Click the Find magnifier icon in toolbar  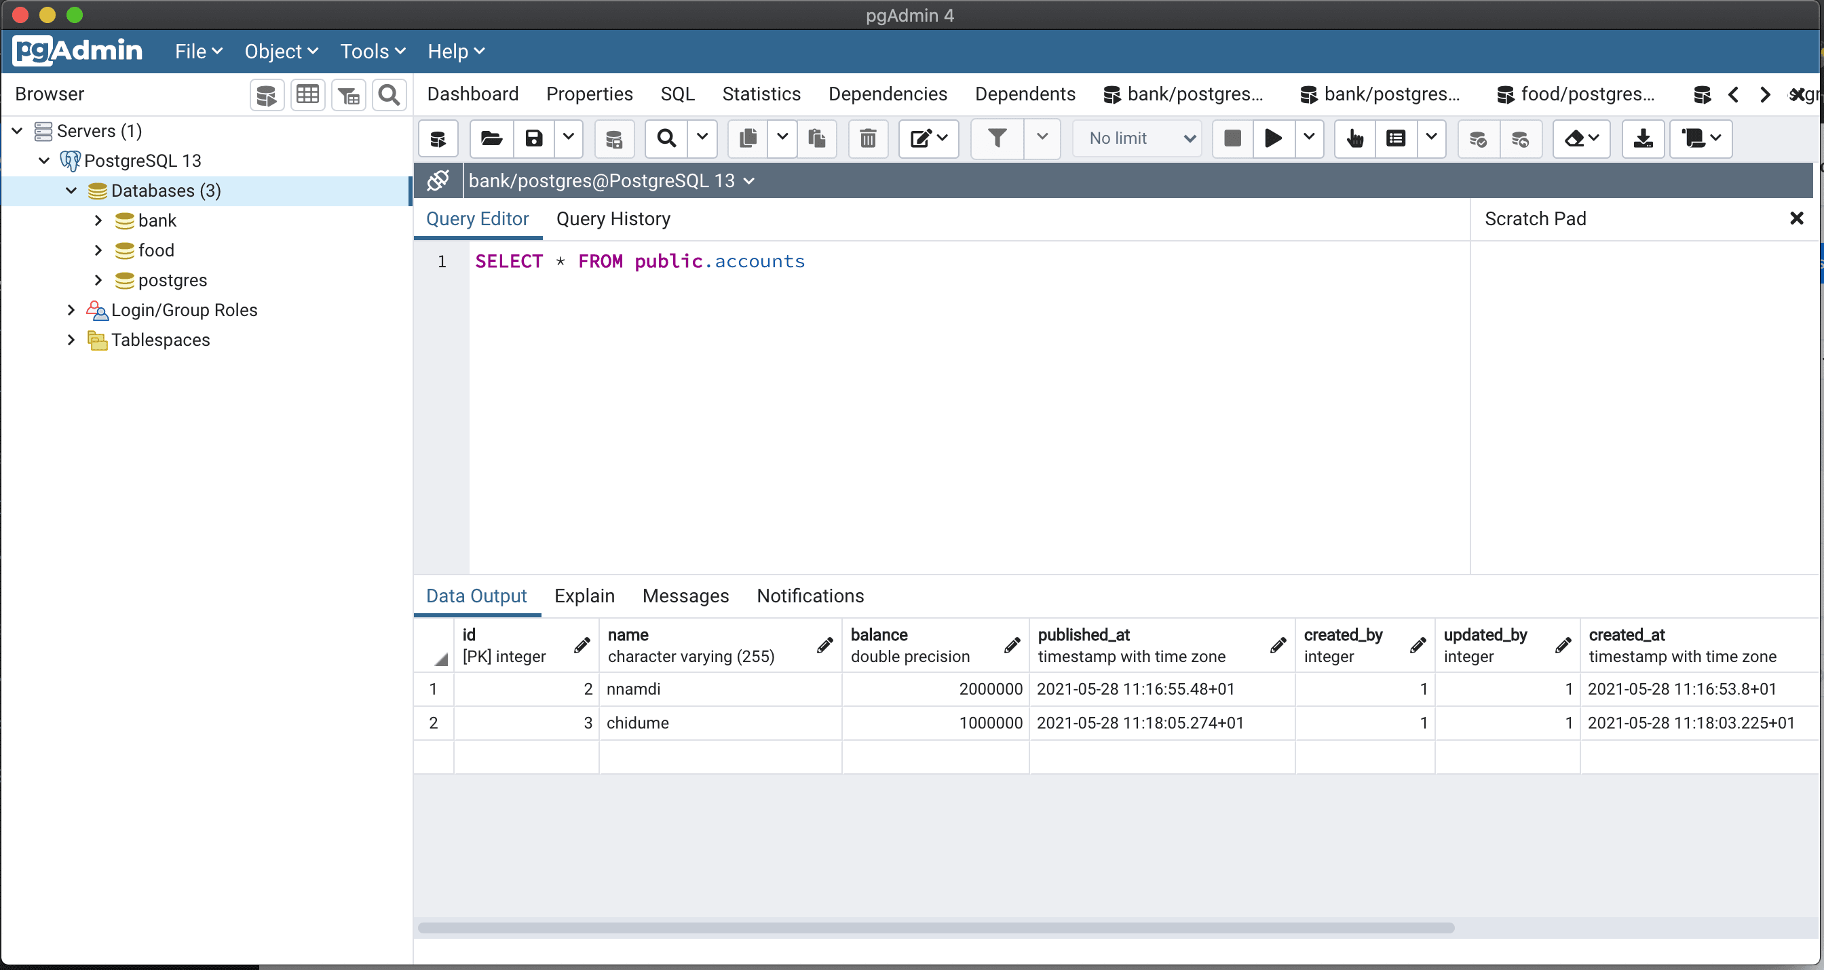point(666,139)
